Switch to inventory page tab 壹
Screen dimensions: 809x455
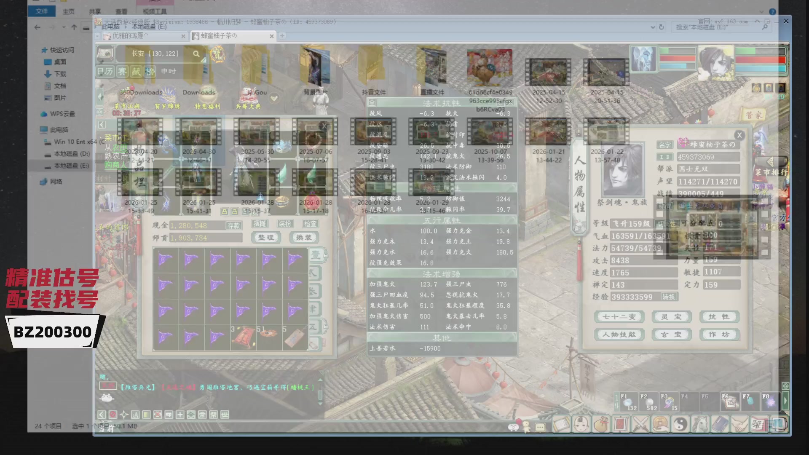(x=316, y=255)
